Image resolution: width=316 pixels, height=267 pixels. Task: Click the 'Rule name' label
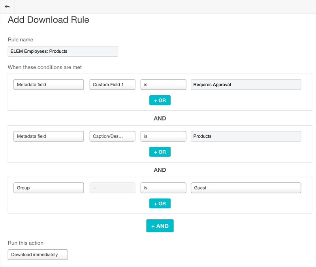pyautogui.click(x=21, y=40)
